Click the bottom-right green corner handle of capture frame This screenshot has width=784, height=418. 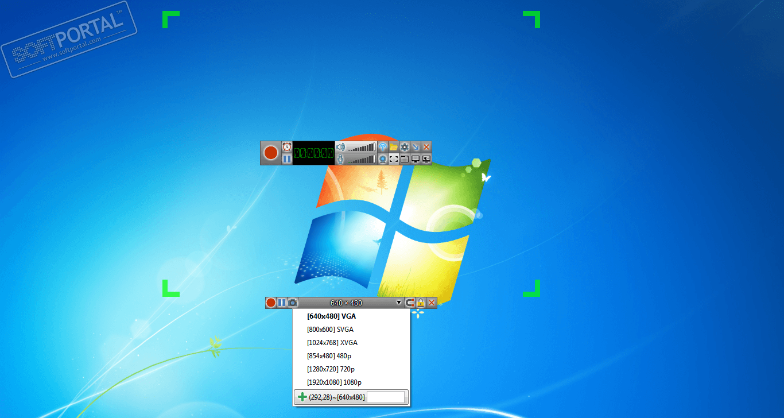pyautogui.click(x=532, y=289)
